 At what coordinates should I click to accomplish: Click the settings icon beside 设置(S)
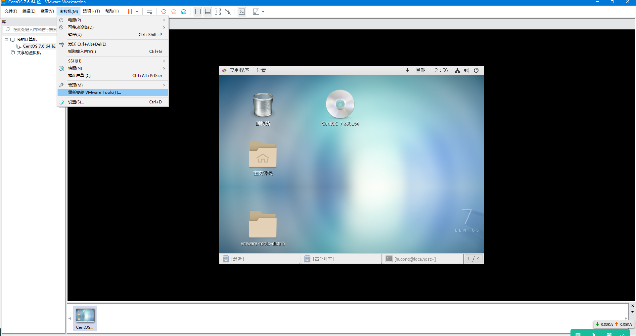tap(61, 102)
